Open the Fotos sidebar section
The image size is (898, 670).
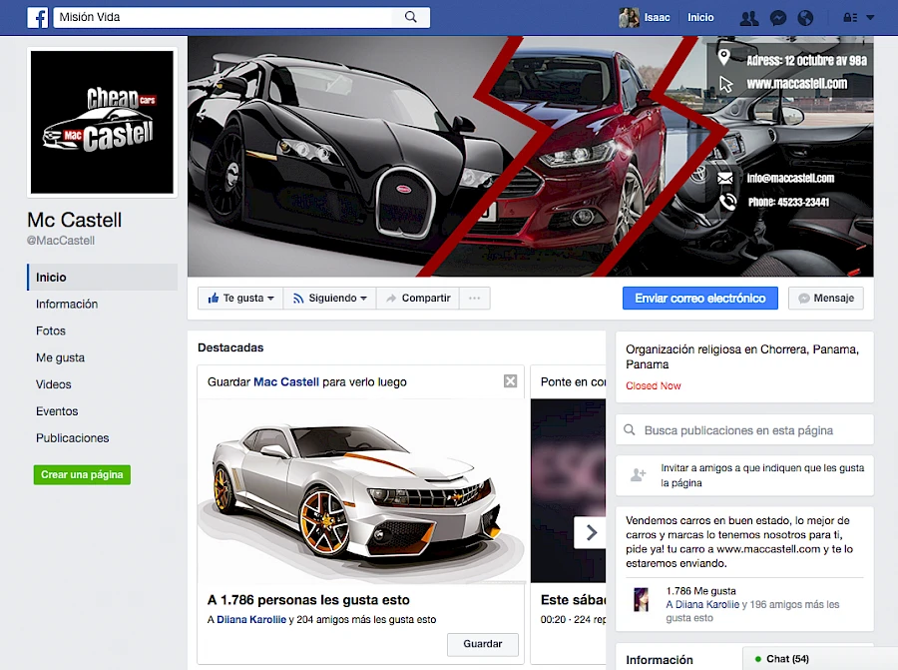pyautogui.click(x=51, y=332)
